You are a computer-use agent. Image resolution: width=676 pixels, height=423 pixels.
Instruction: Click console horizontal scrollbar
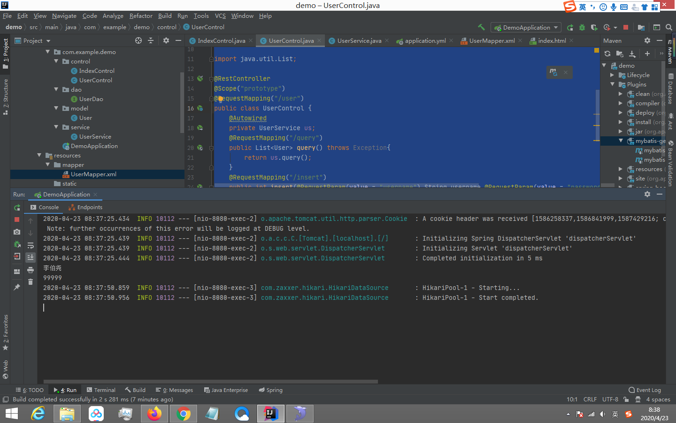click(211, 382)
